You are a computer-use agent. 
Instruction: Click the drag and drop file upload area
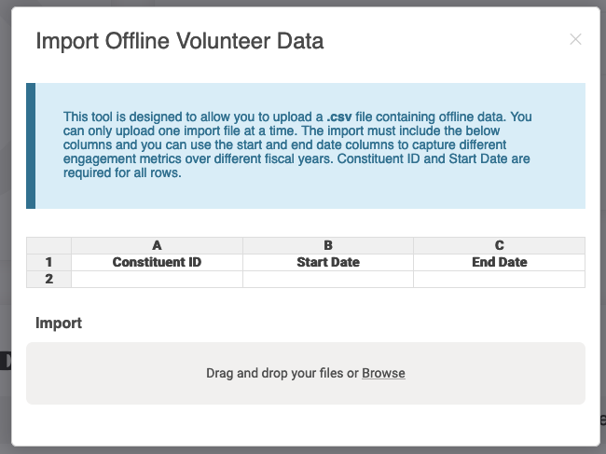click(306, 373)
